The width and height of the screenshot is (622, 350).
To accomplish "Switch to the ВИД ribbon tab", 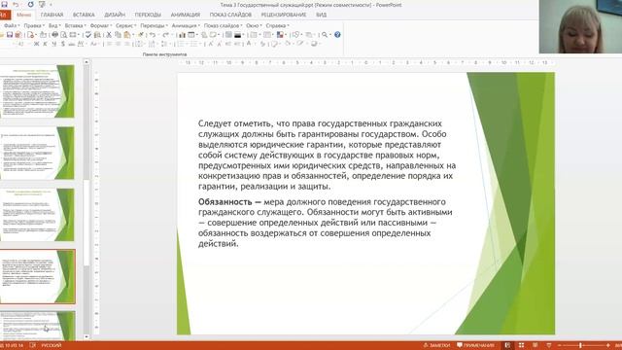I will tap(322, 15).
